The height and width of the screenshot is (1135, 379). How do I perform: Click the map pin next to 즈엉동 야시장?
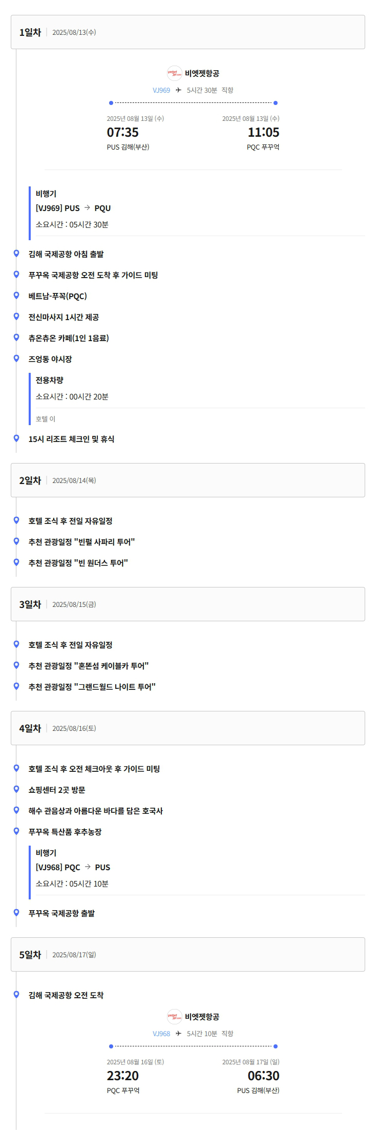pos(16,359)
